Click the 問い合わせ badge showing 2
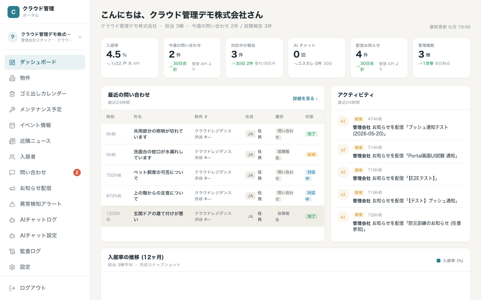Viewport: 481px width, 300px height. (77, 172)
